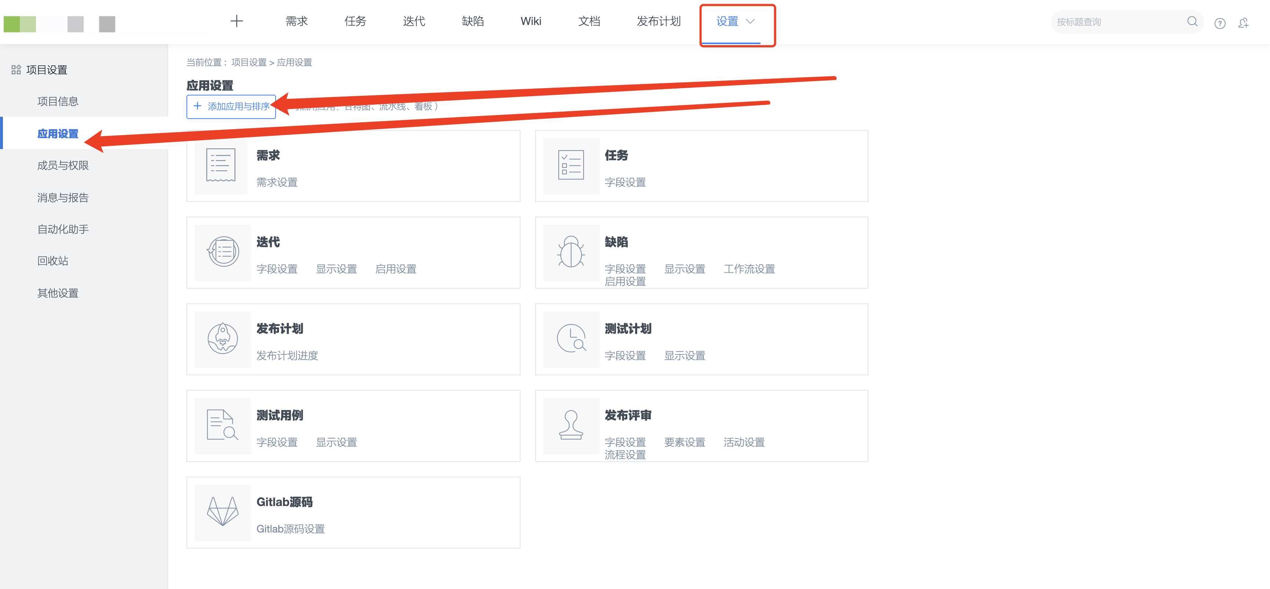The height and width of the screenshot is (589, 1270).
Task: Click 项目设置 breadcrumb link
Action: [249, 62]
